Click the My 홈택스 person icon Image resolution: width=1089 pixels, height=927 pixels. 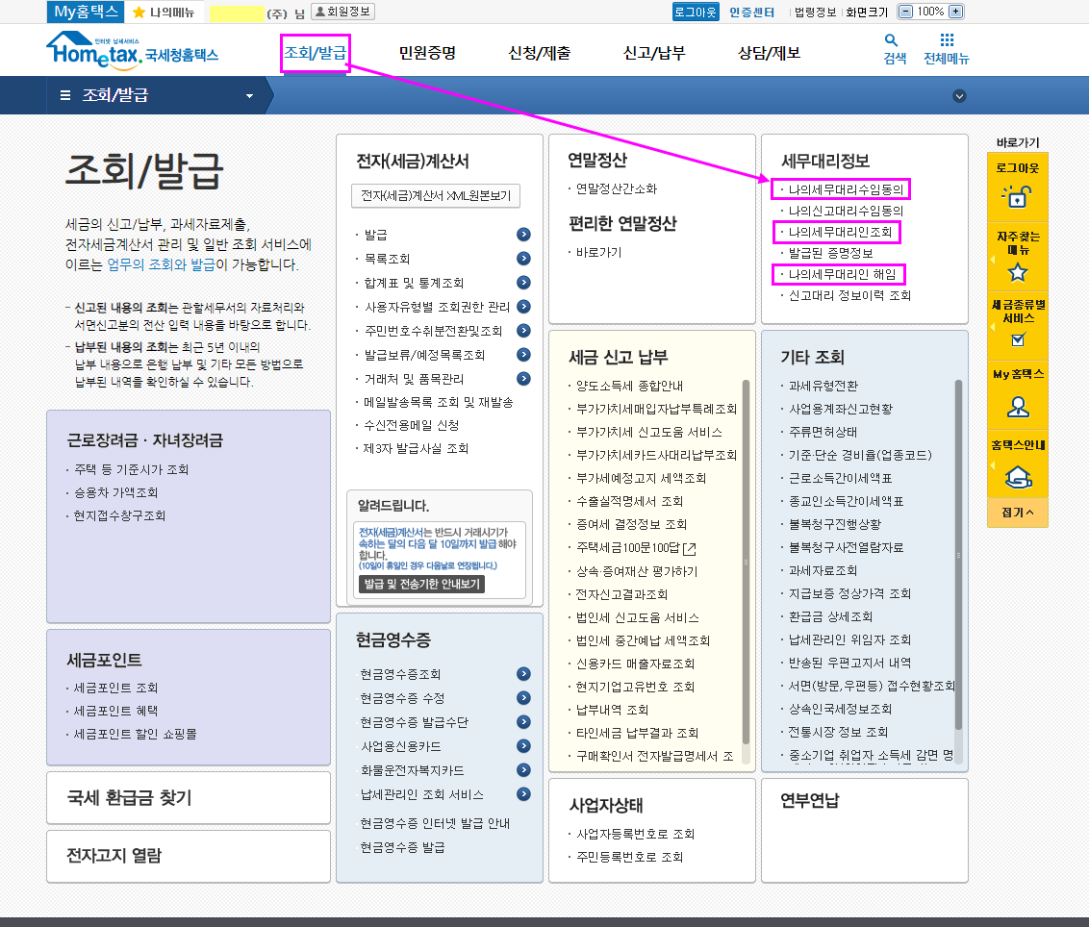coord(1017,407)
